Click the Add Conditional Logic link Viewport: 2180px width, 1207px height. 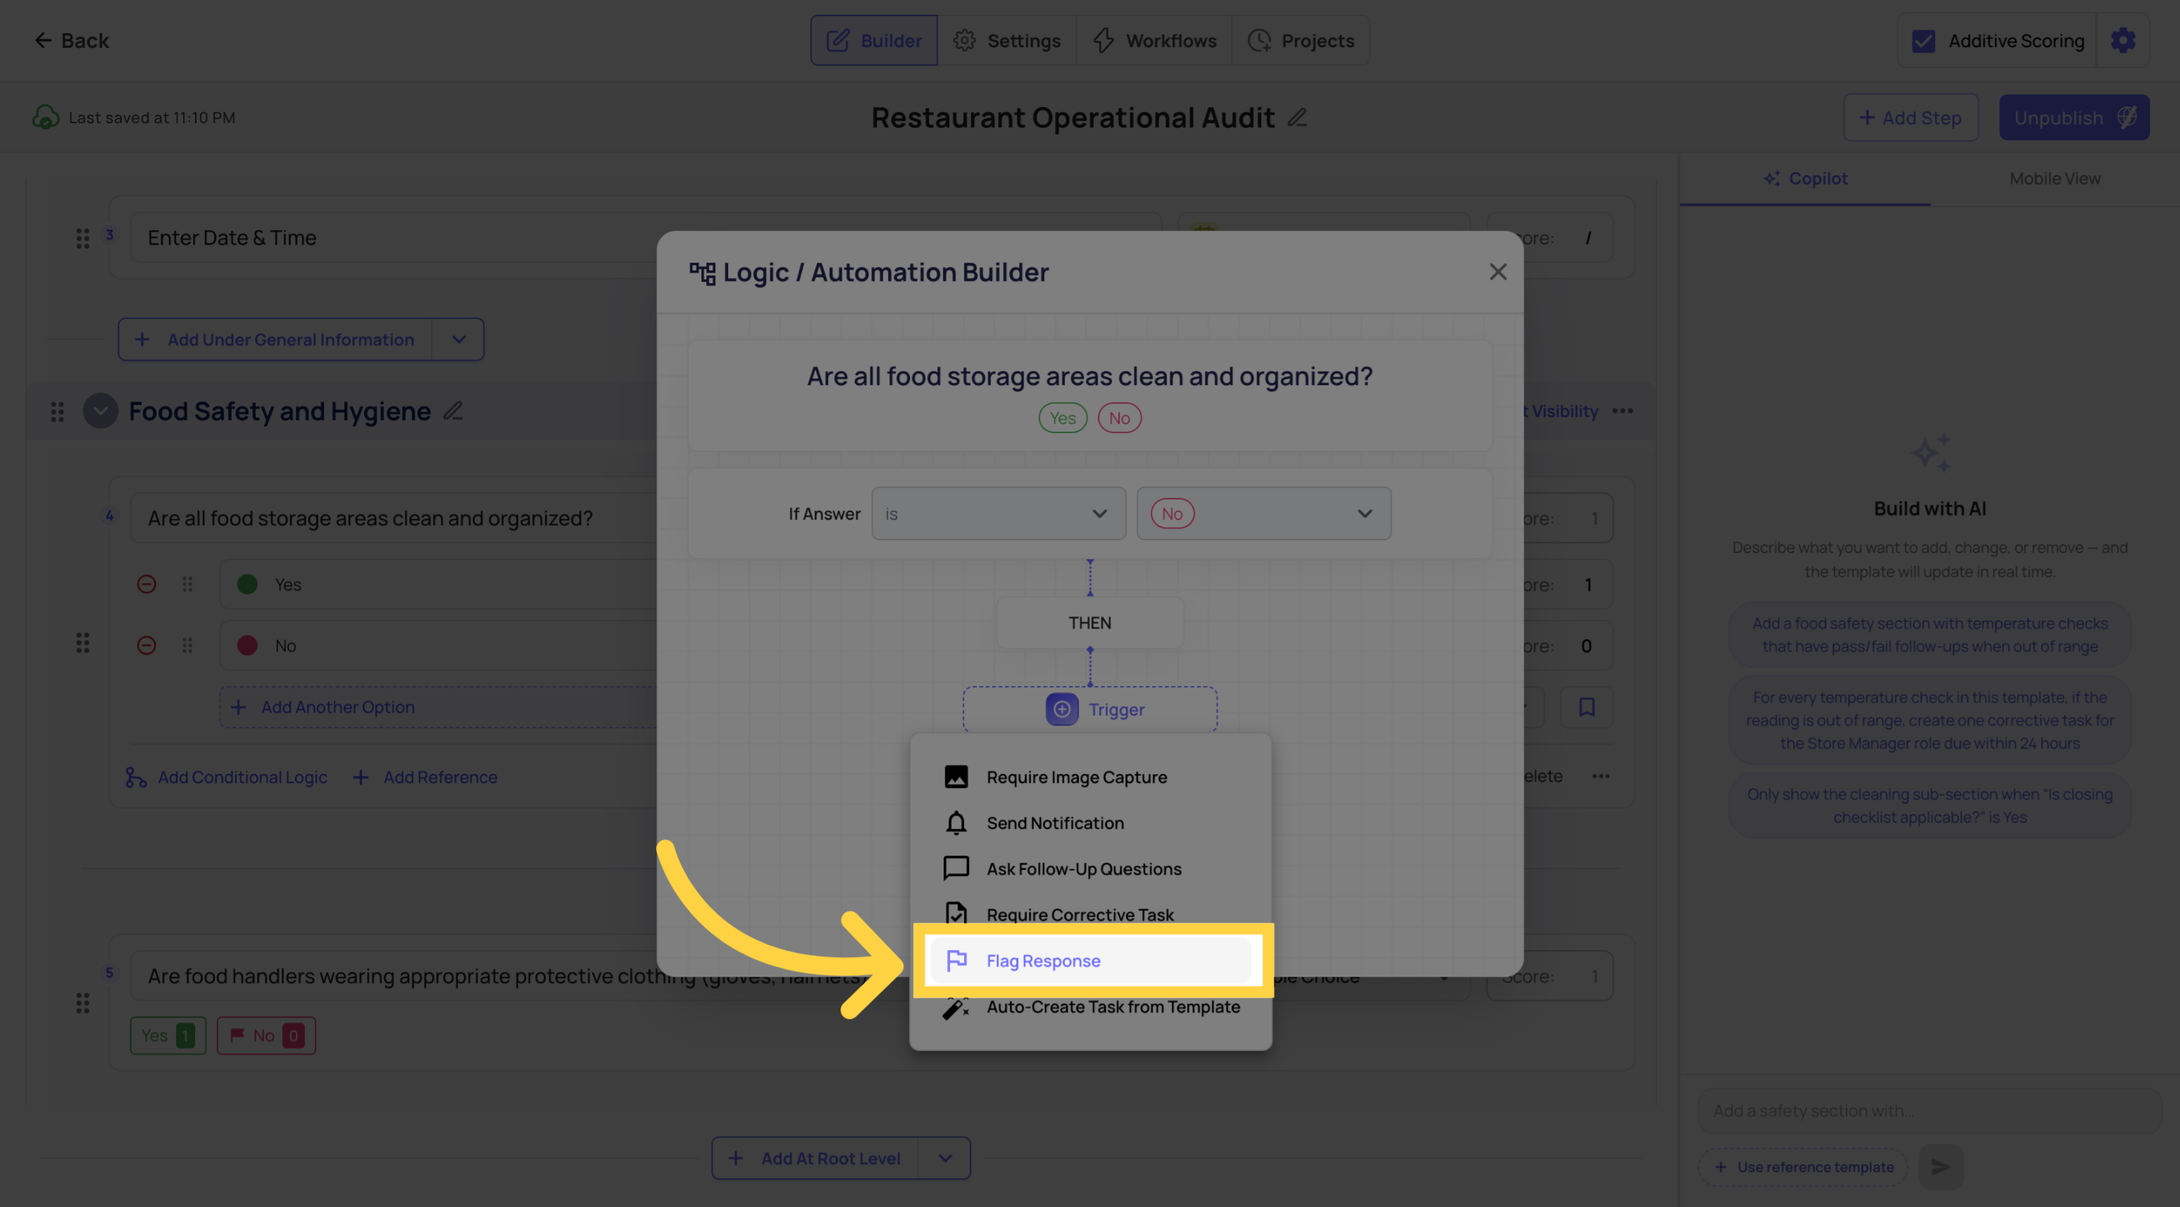click(226, 777)
